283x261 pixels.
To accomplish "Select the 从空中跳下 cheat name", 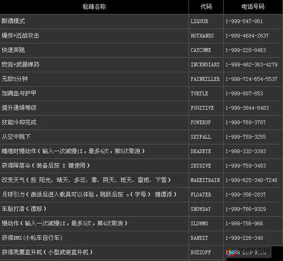I will coord(16,137).
